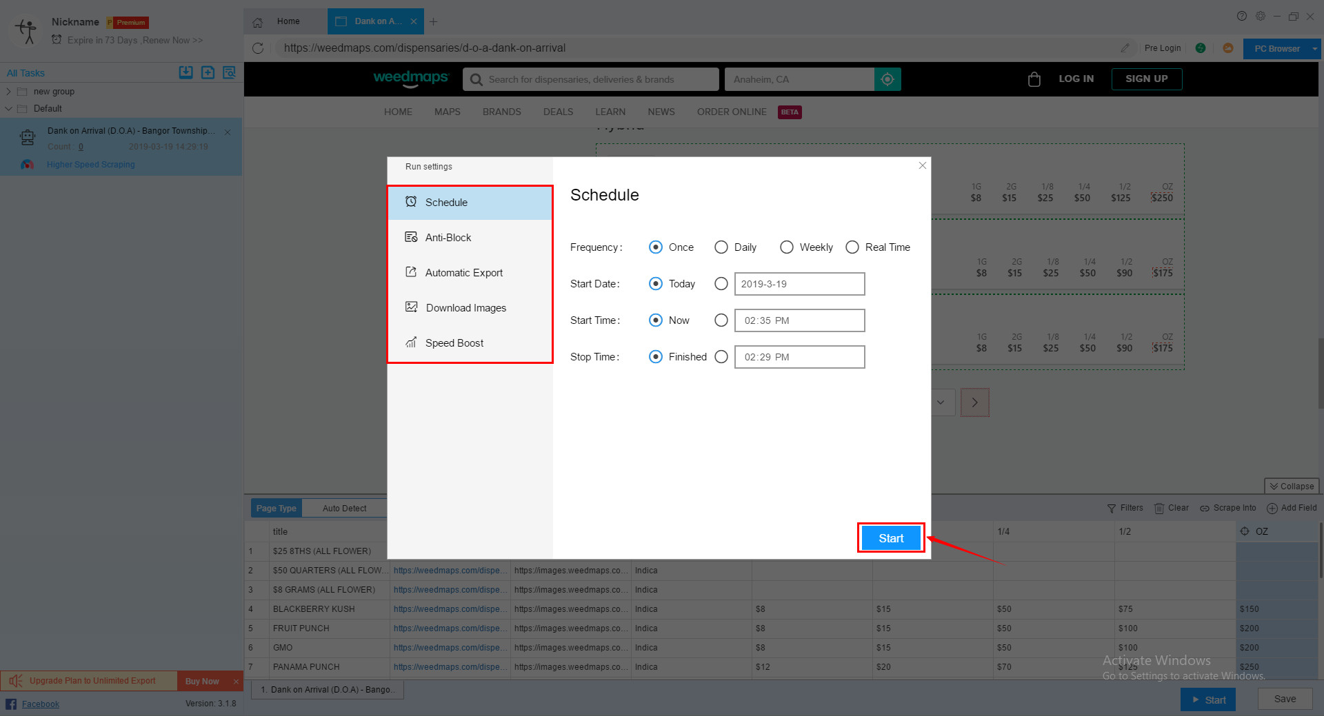Open the settings gear icon
This screenshot has width=1324, height=716.
(1261, 16)
